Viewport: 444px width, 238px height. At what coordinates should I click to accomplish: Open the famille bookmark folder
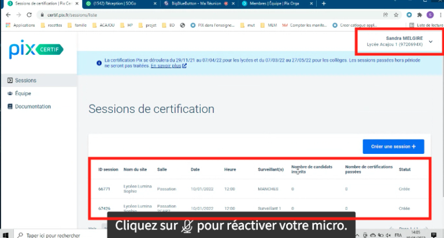pos(77,25)
